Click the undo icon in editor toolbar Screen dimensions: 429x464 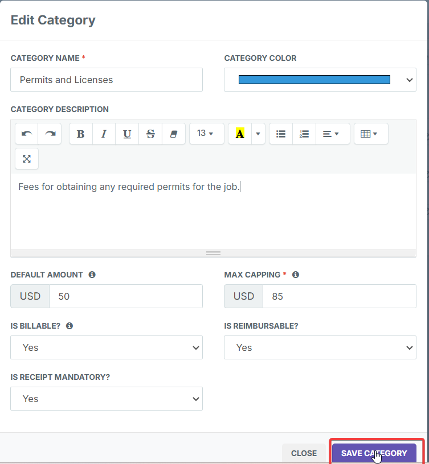[27, 134]
